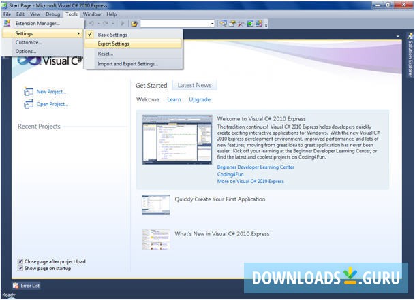Click the Redo toolbar icon

click(x=106, y=24)
